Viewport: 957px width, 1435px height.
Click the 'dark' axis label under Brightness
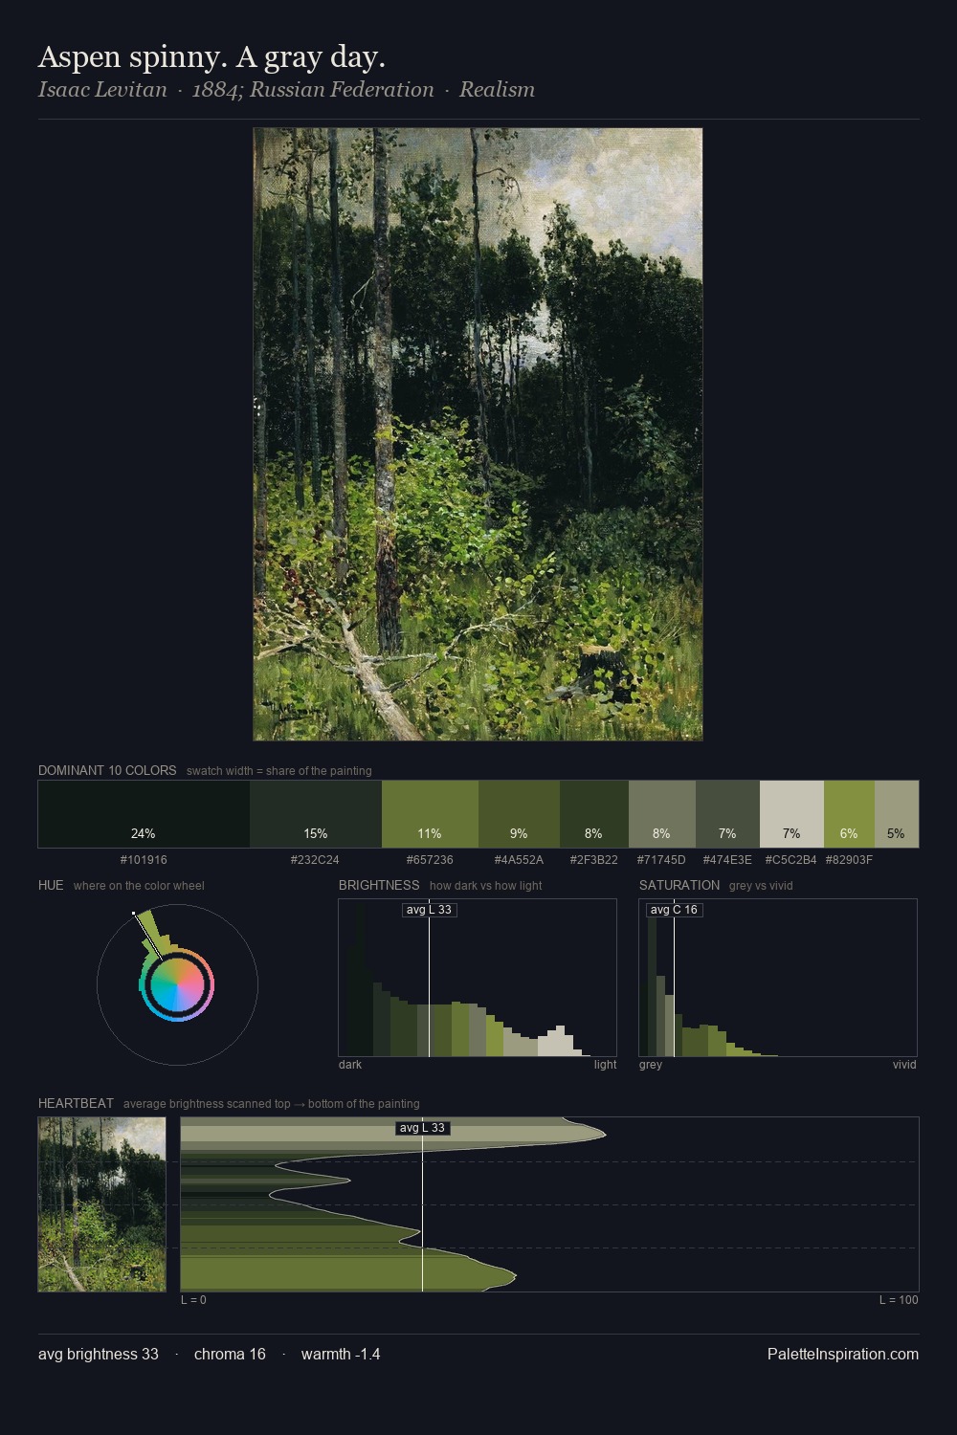pos(350,1065)
